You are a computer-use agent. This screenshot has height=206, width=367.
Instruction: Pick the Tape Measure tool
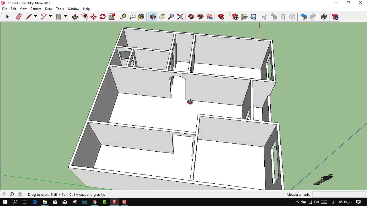tap(123, 17)
